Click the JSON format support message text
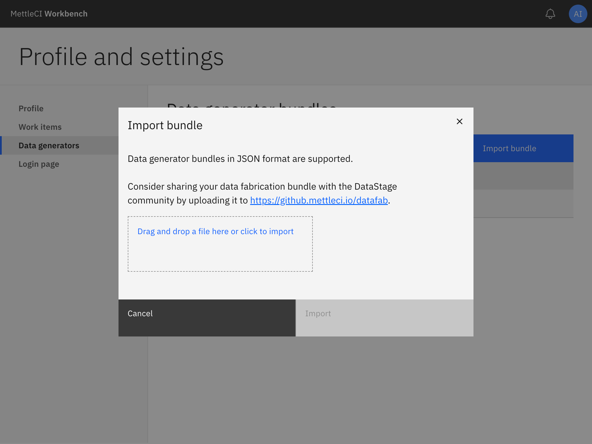This screenshot has height=444, width=592. tap(240, 158)
